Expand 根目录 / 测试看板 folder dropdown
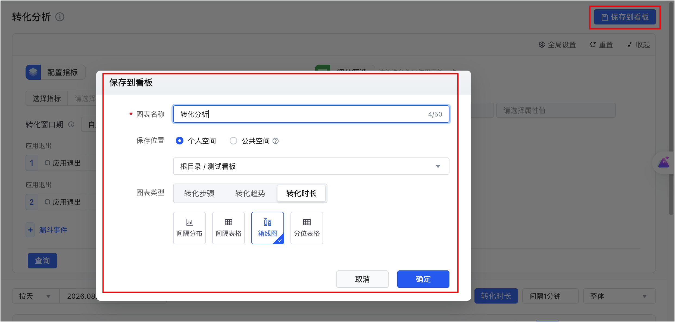This screenshot has height=322, width=675. 311,166
